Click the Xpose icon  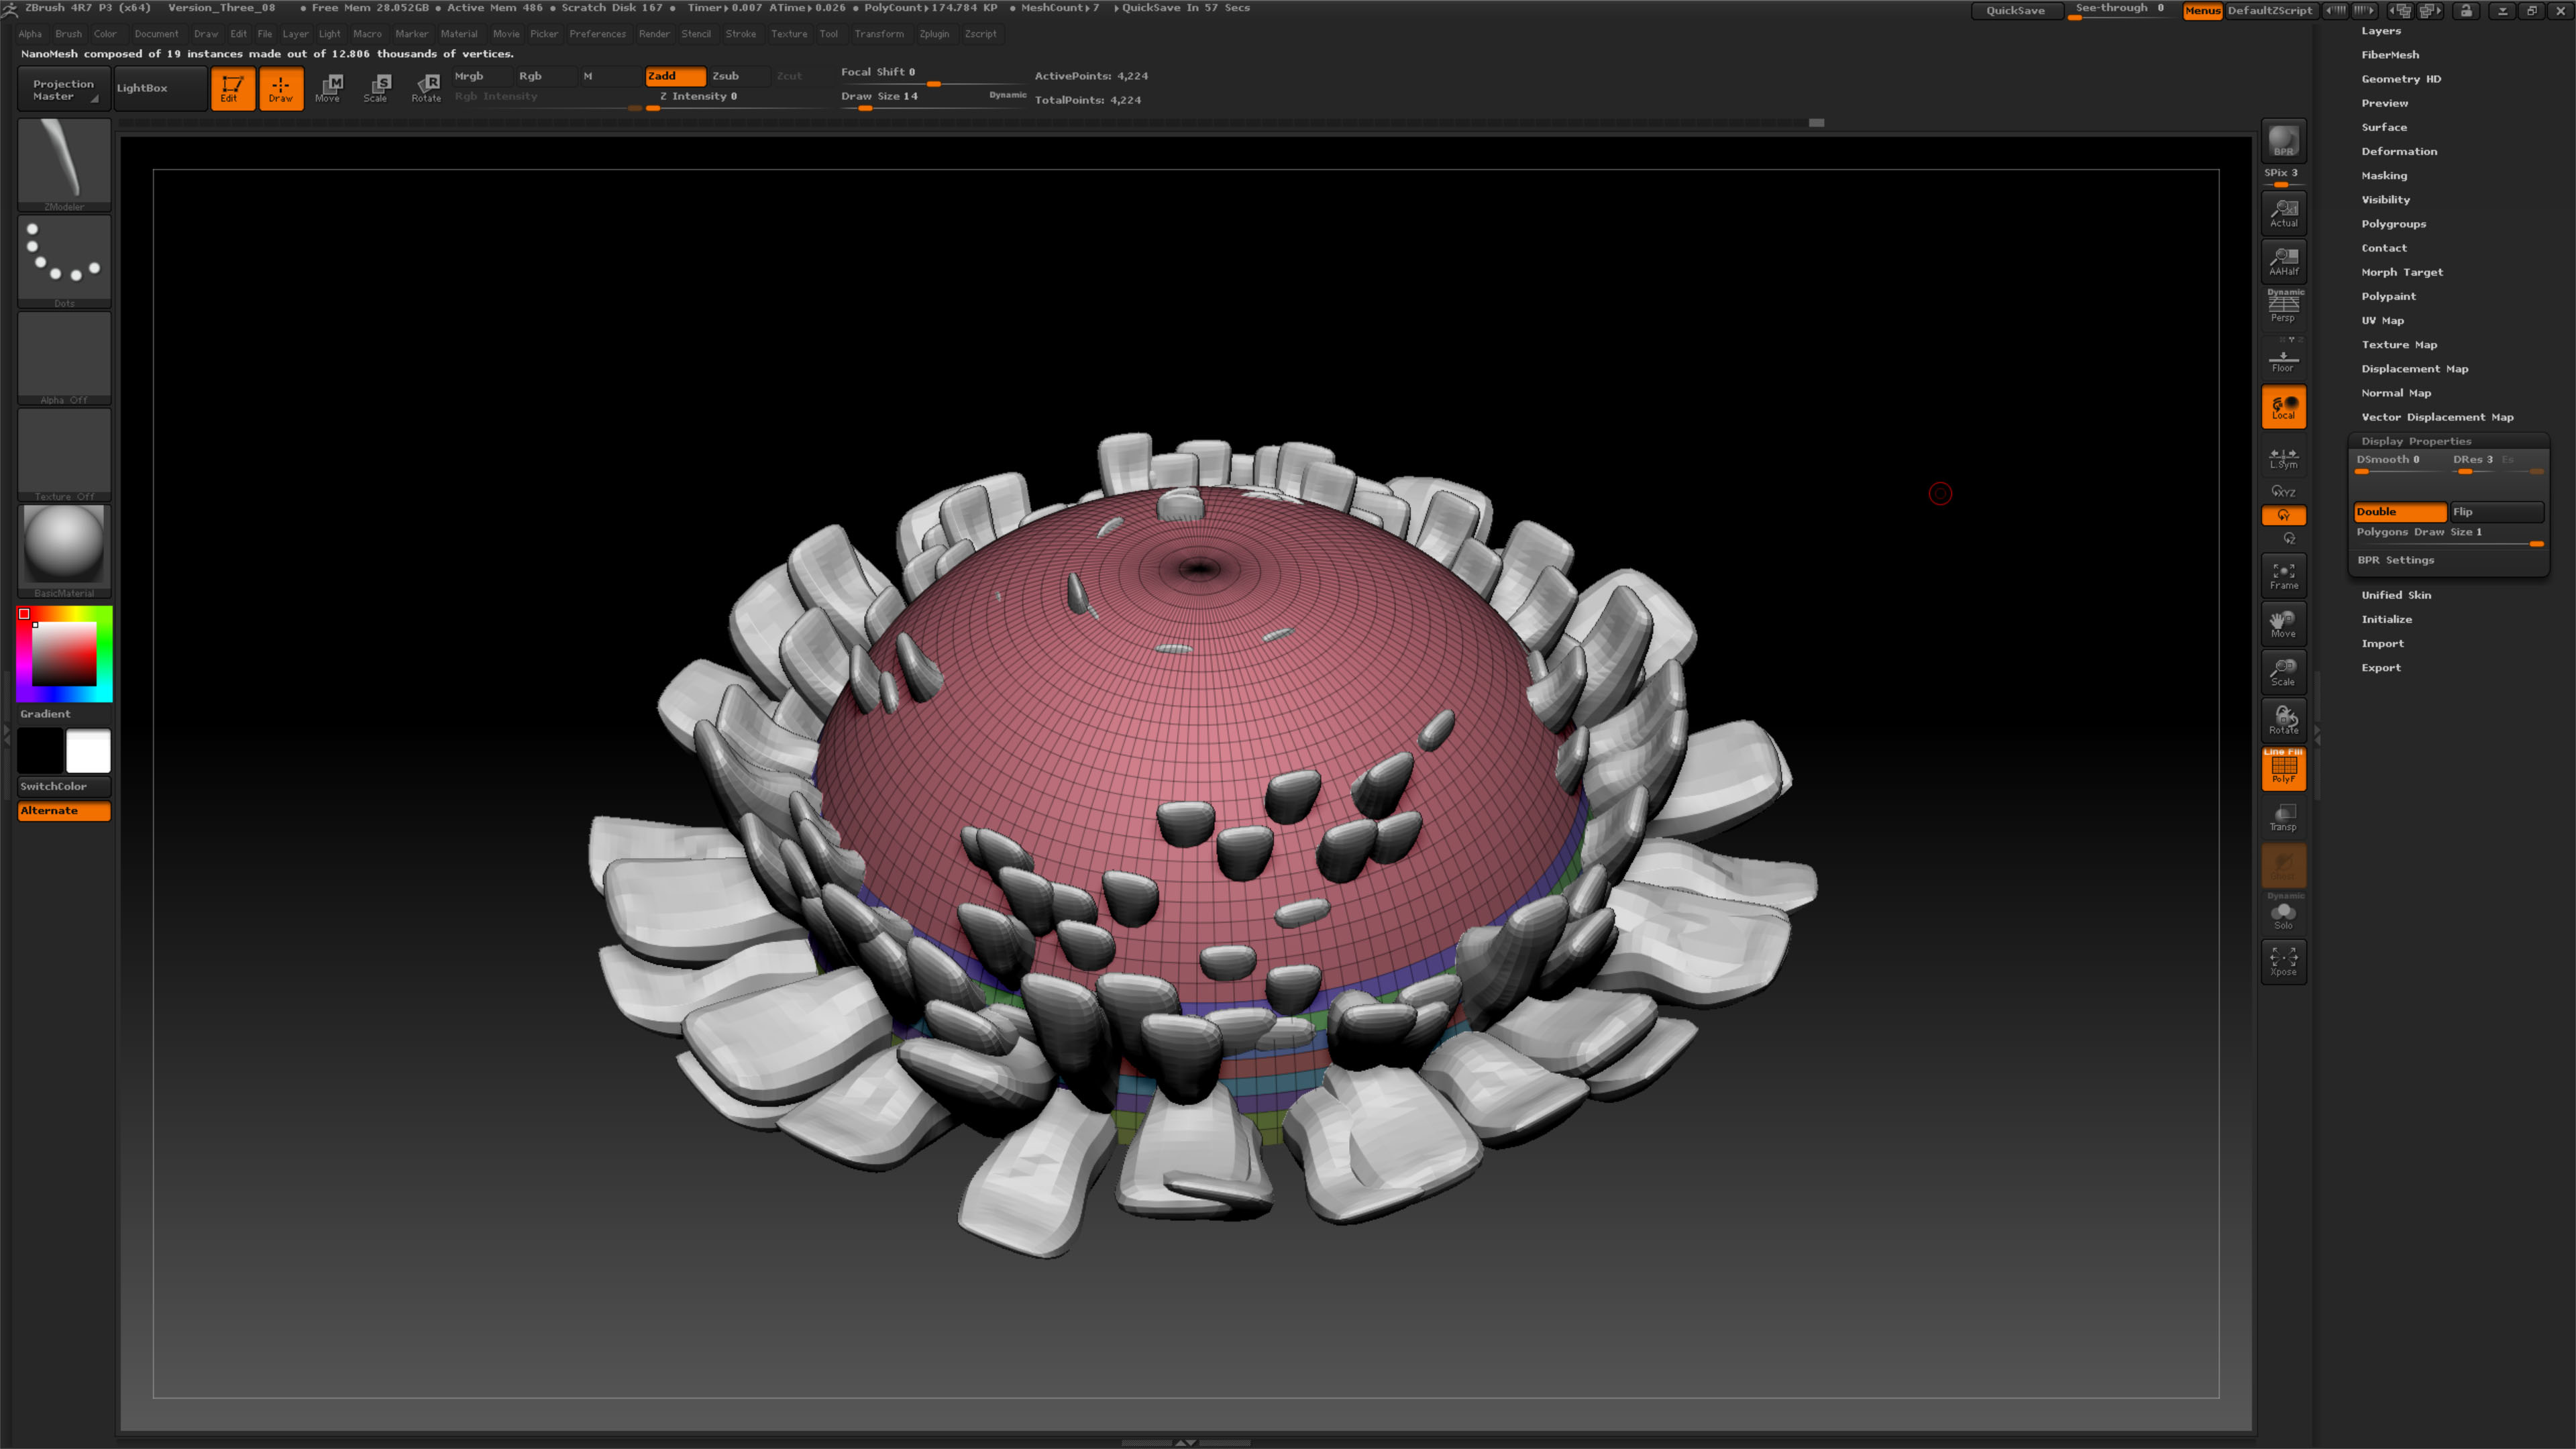pos(2283,961)
